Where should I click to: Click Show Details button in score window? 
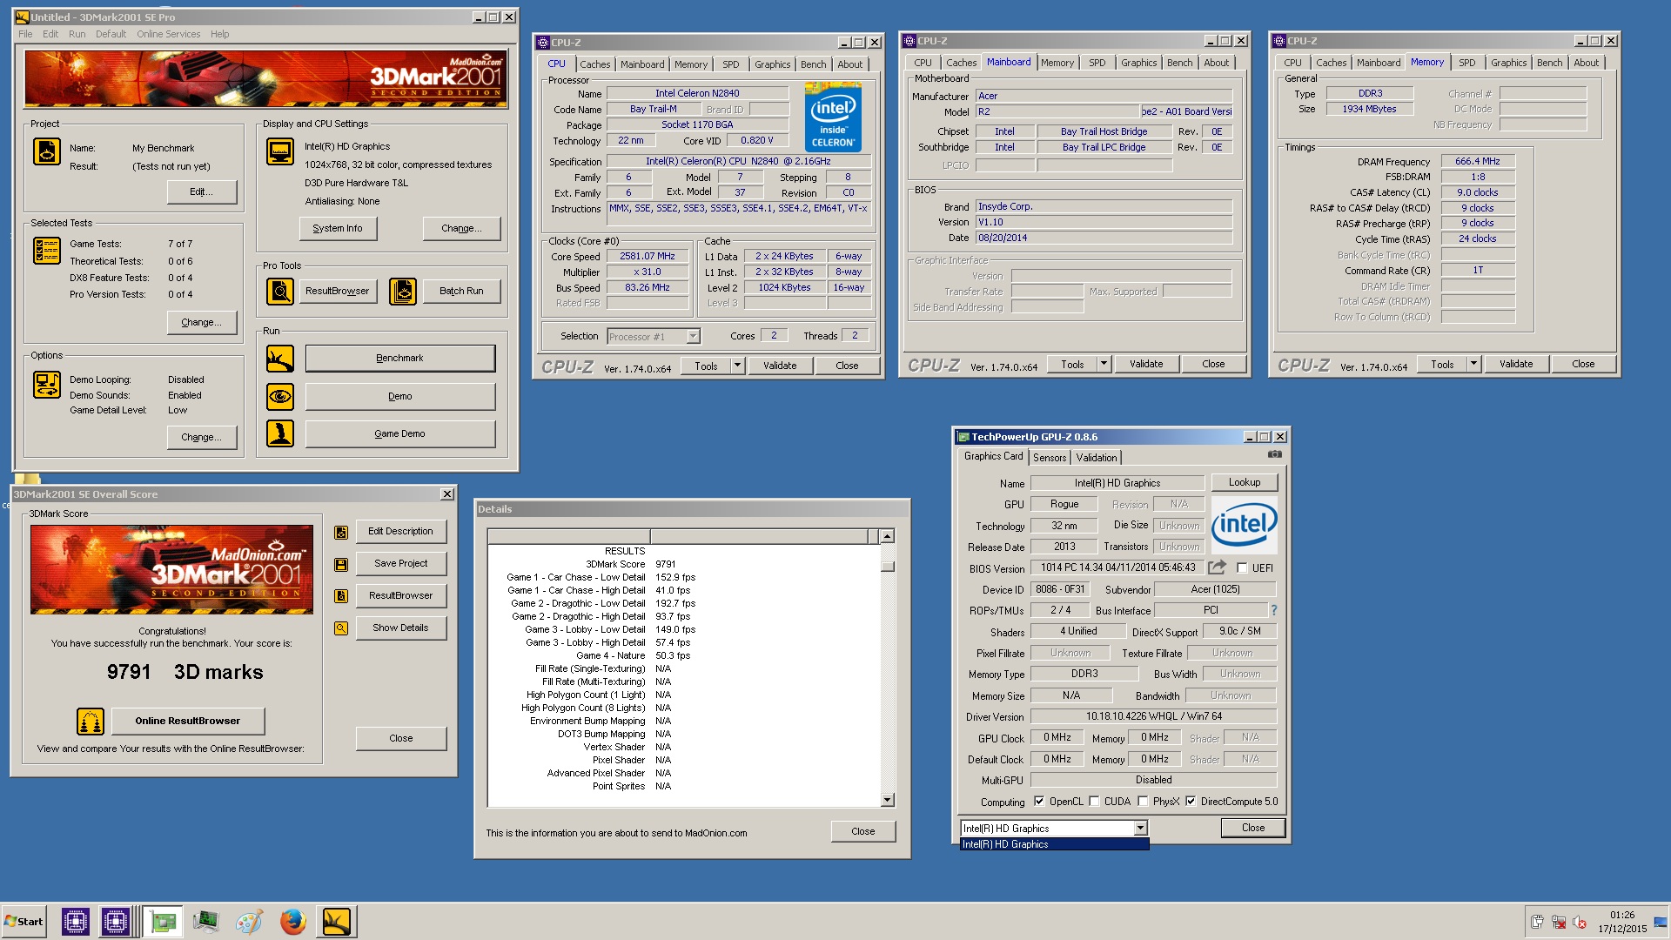click(x=400, y=628)
